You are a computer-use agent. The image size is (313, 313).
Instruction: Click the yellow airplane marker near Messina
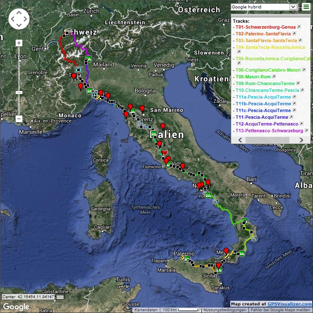click(x=227, y=256)
